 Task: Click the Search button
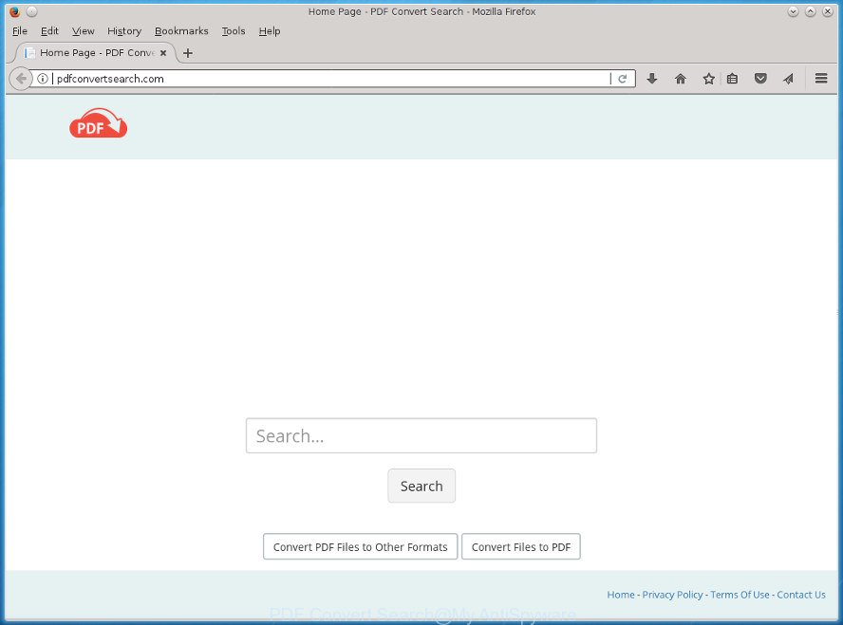[421, 486]
